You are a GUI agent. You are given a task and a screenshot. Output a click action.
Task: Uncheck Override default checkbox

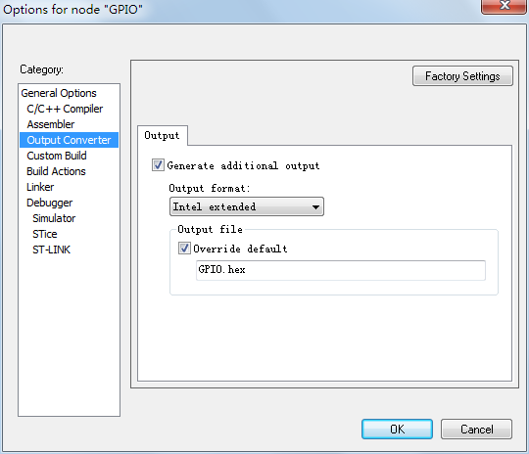[184, 249]
